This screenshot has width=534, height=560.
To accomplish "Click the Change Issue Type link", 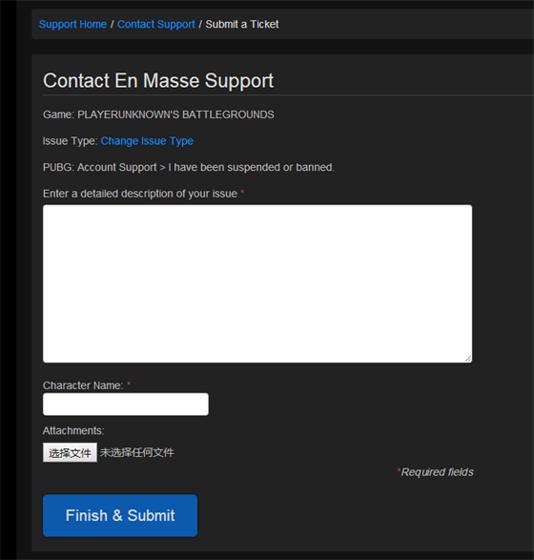I will (x=147, y=141).
